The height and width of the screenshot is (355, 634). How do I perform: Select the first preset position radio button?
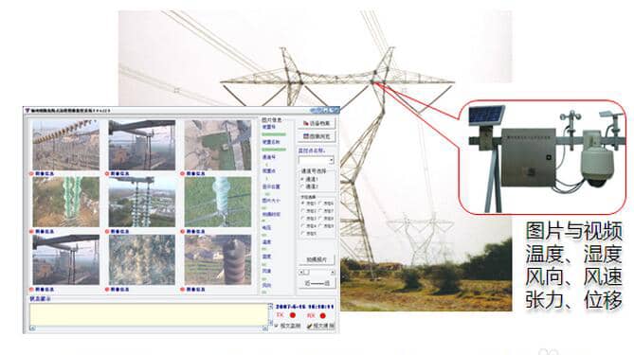(302, 204)
